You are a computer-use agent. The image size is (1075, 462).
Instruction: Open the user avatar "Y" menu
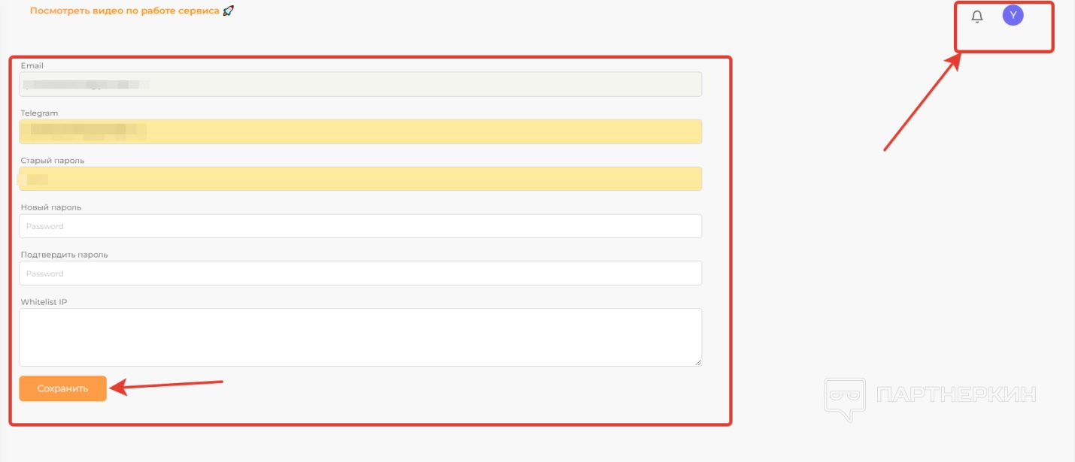[1013, 16]
